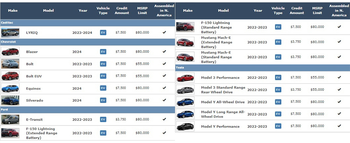The height and width of the screenshot is (143, 350).
Task: Open the Model Y Long Range thumbnail
Action: pos(185,114)
